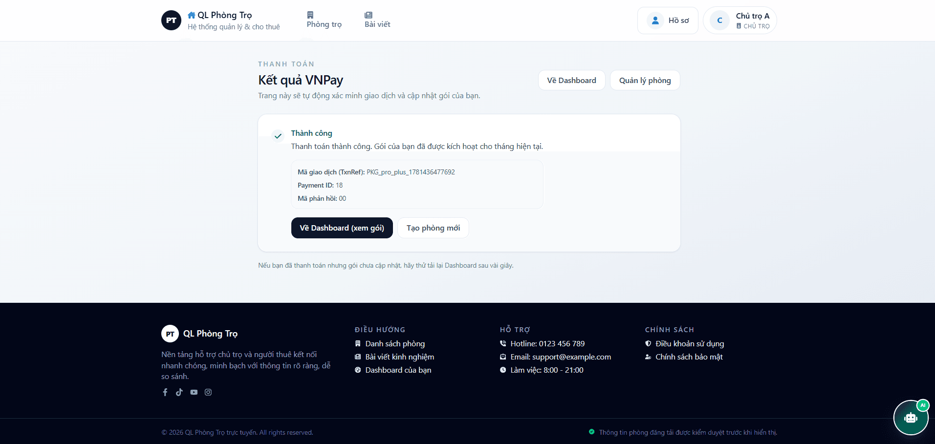Click Về Dashboard (xem gói) button
935x444 pixels.
pos(342,228)
